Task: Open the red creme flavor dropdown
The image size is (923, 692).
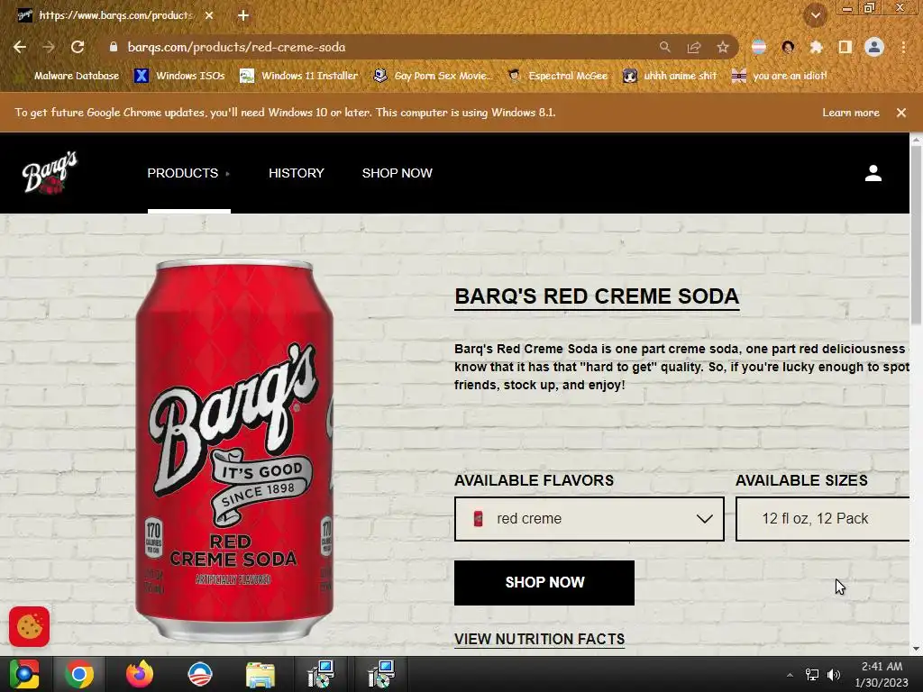Action: (589, 518)
